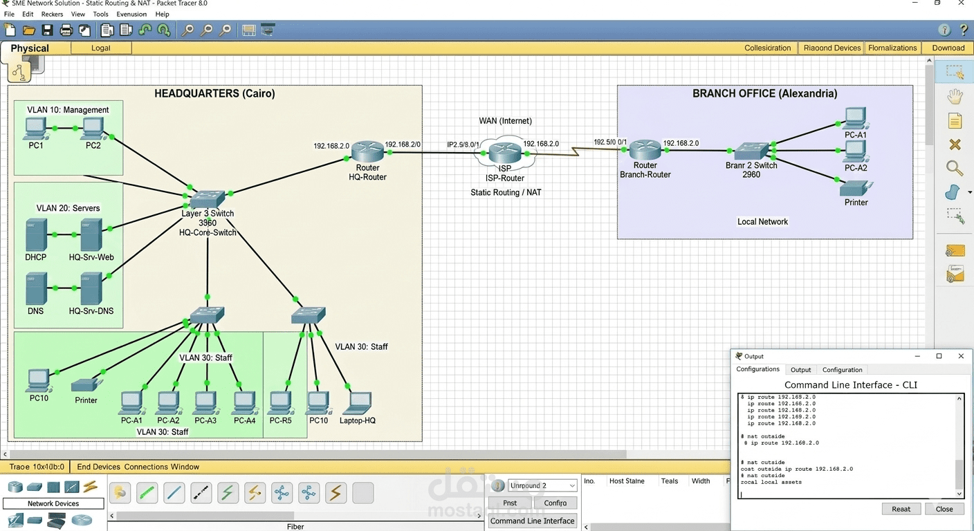This screenshot has width=974, height=531.
Task: Click the Command Line Interface button
Action: click(532, 521)
